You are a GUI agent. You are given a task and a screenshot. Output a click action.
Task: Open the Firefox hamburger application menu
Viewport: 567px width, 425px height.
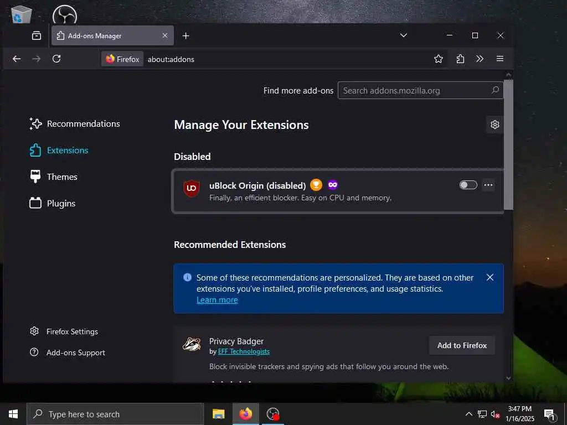(500, 59)
